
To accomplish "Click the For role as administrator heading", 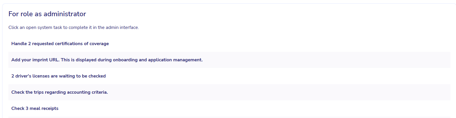I will 47,14.
